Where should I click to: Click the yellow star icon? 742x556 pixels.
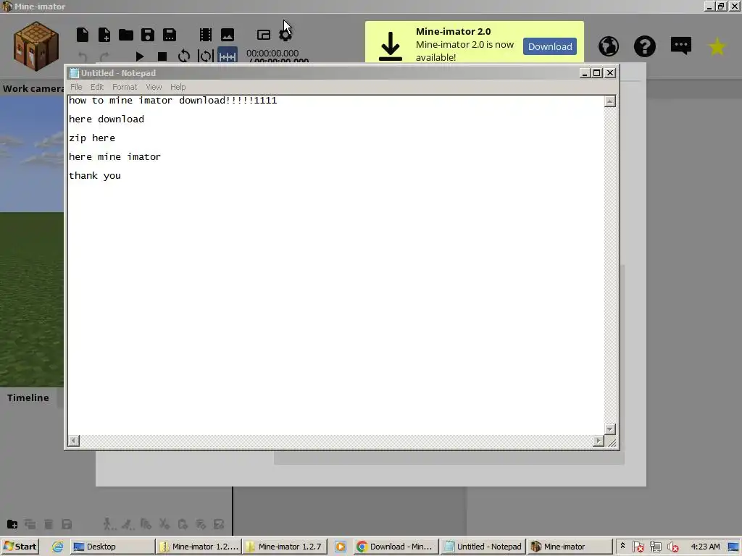(x=717, y=46)
